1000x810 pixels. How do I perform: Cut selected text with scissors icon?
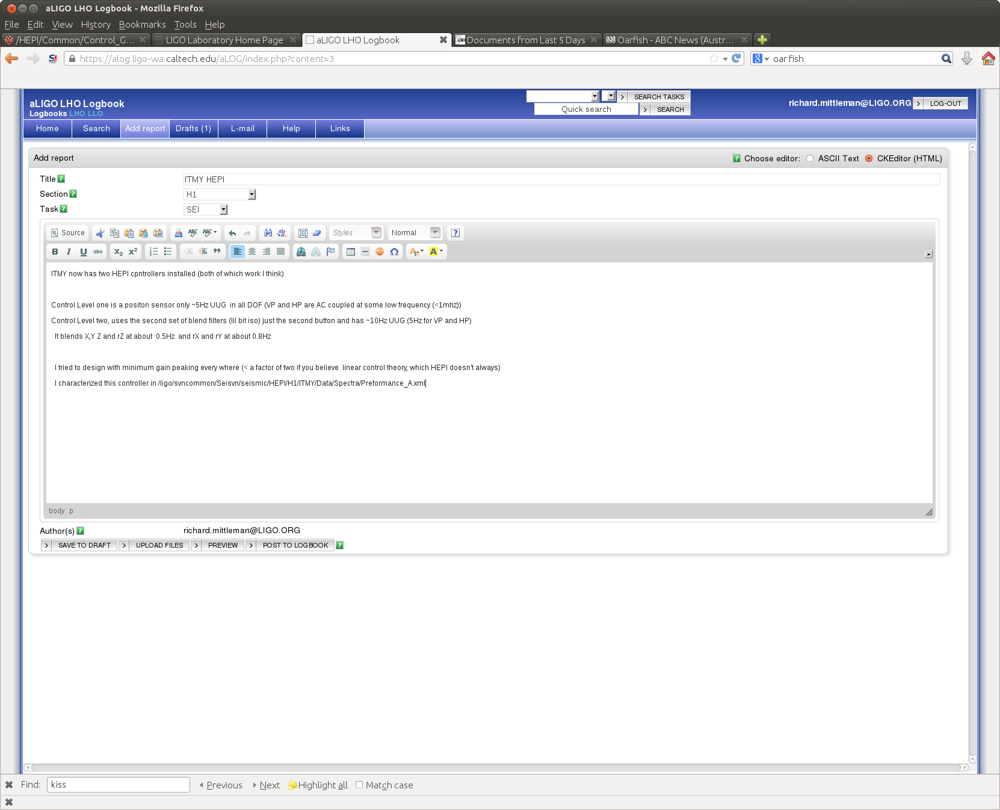click(100, 233)
